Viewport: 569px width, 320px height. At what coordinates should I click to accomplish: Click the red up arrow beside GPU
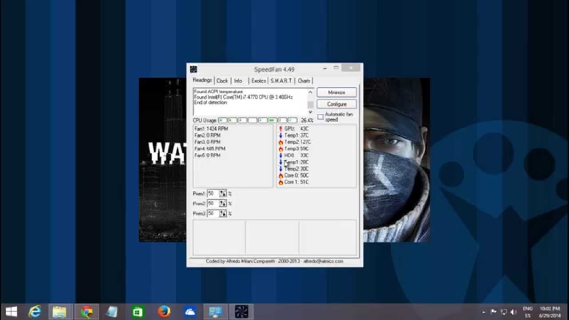[x=280, y=129]
